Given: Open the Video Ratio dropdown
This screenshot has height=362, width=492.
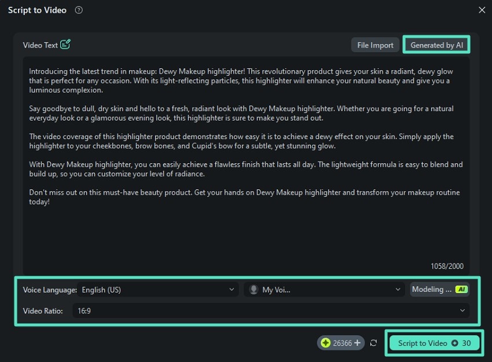Looking at the screenshot, I should pos(271,310).
